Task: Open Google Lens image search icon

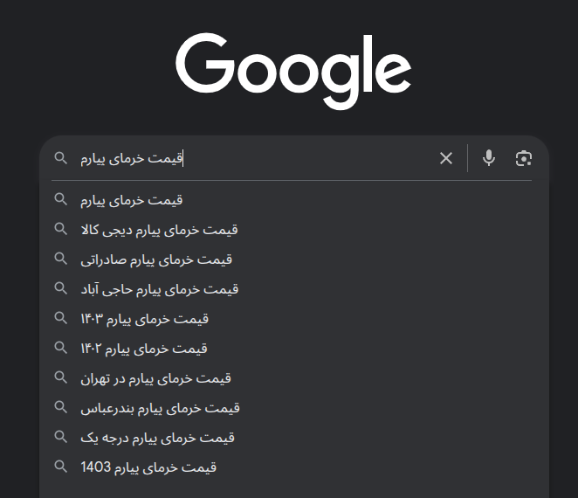Action: click(x=524, y=159)
